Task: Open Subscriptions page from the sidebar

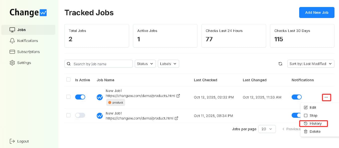Action: [28, 52]
